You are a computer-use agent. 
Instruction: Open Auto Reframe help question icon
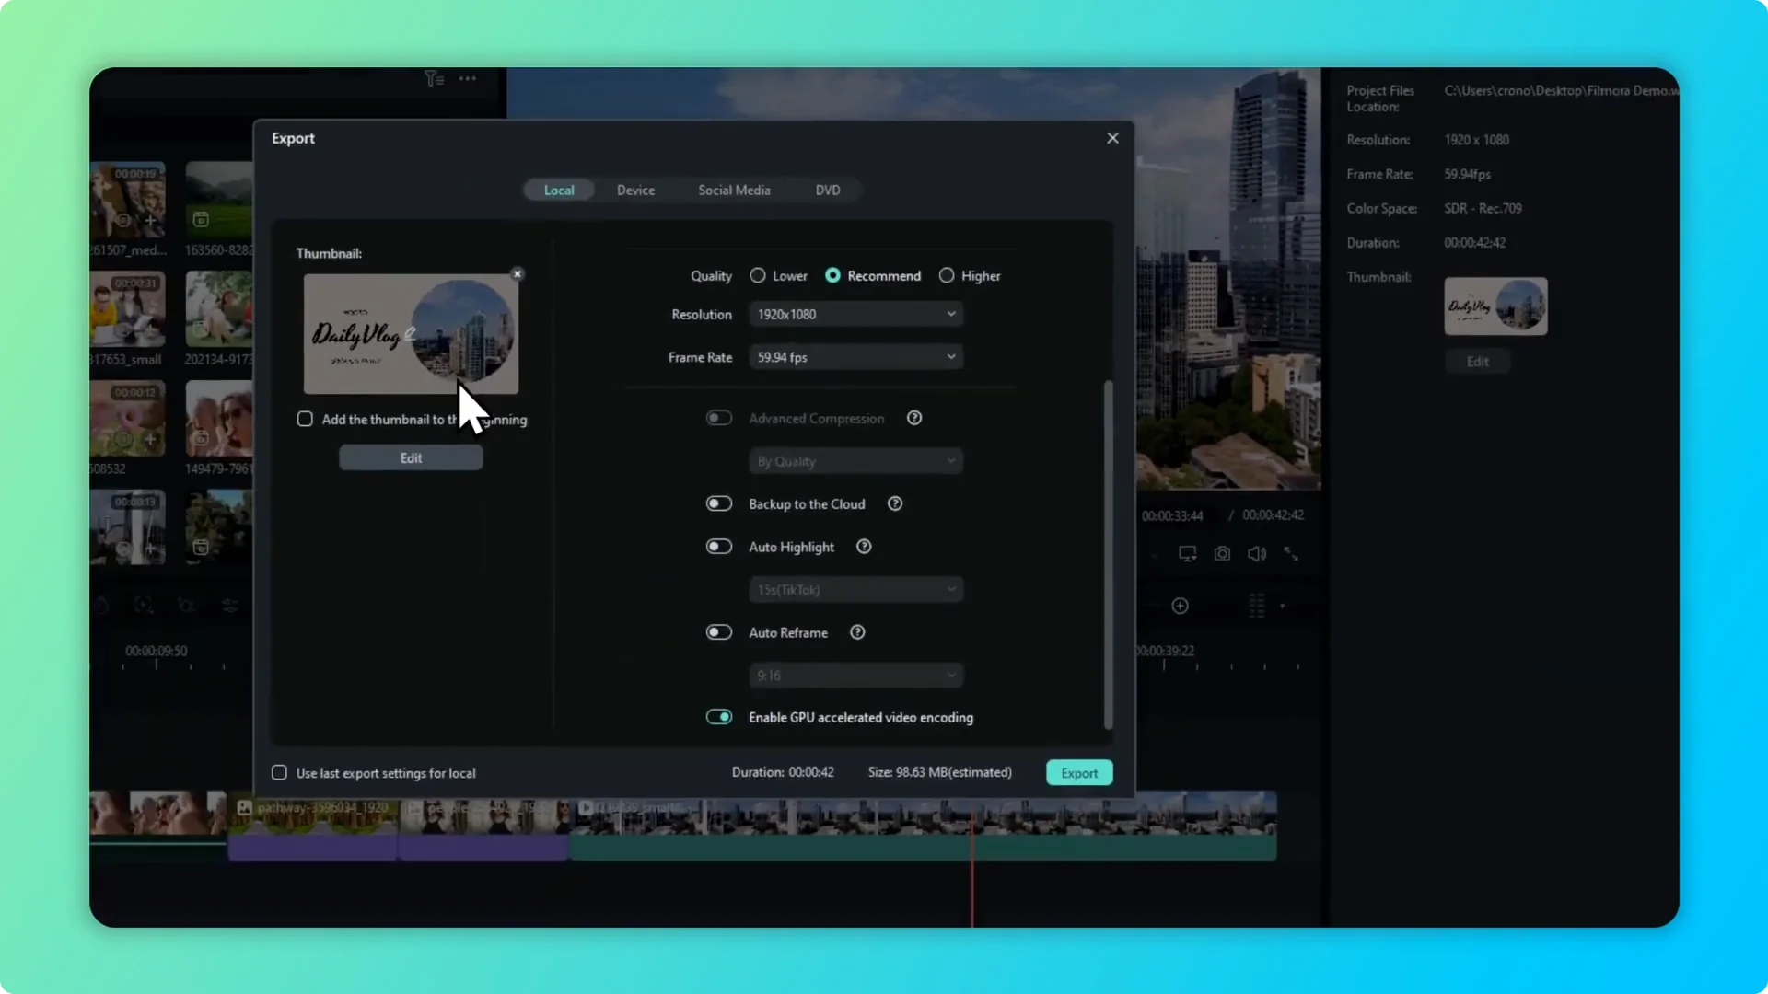tap(857, 632)
